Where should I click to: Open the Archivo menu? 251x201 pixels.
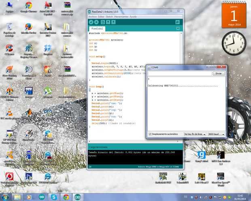(93, 17)
